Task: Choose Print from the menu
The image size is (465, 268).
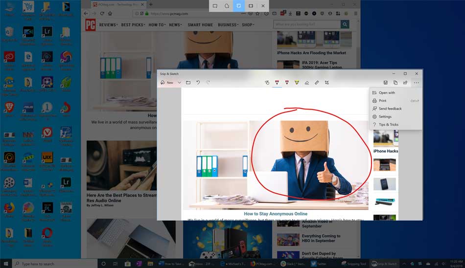Action: 395,101
